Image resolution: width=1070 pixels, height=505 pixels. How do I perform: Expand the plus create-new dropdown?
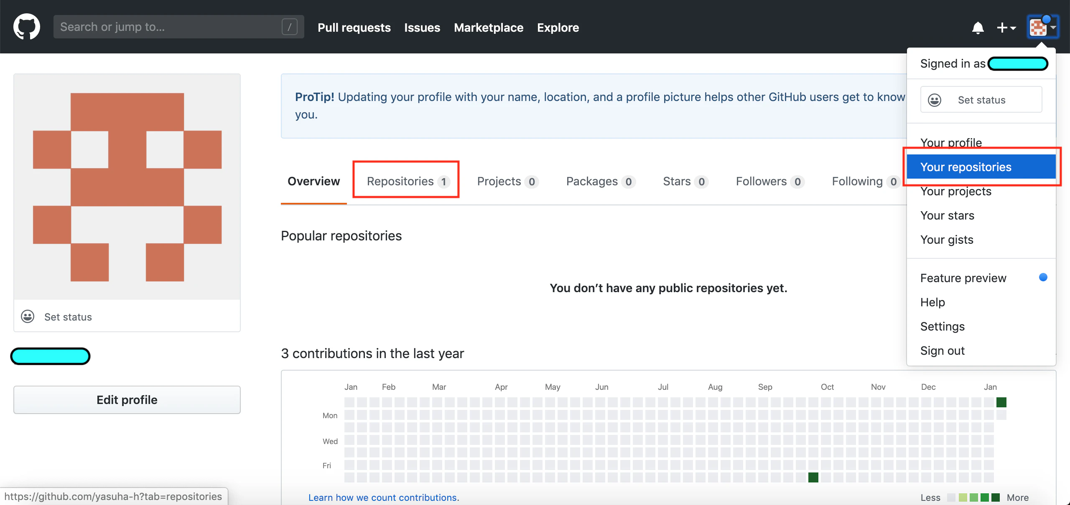(x=1006, y=28)
